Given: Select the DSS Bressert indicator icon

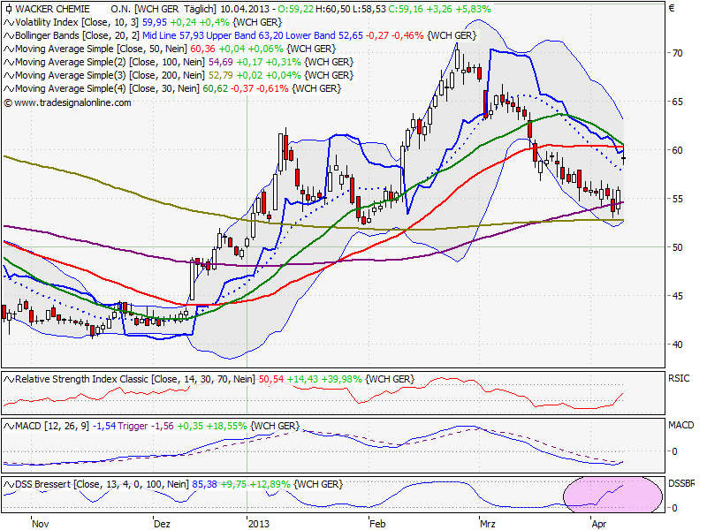Looking at the screenshot, I should pos(7,484).
